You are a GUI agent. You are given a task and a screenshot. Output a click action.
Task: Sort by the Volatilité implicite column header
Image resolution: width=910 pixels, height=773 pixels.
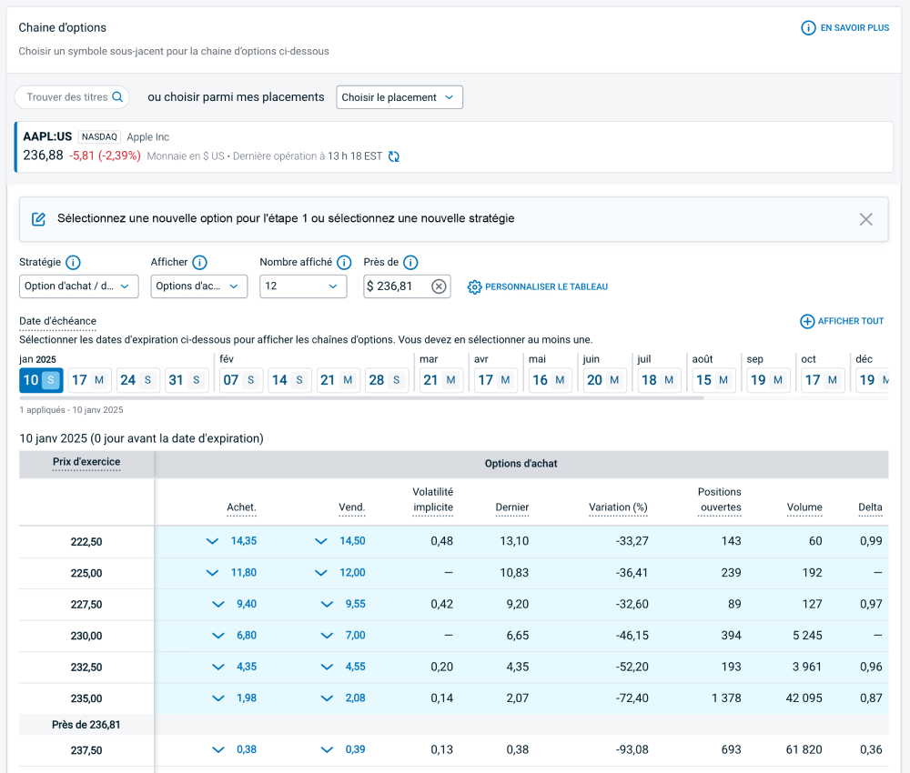tap(432, 499)
